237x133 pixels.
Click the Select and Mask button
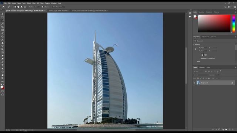tap(58, 7)
